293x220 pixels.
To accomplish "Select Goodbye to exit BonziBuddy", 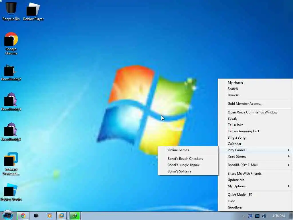I will click(255, 207).
